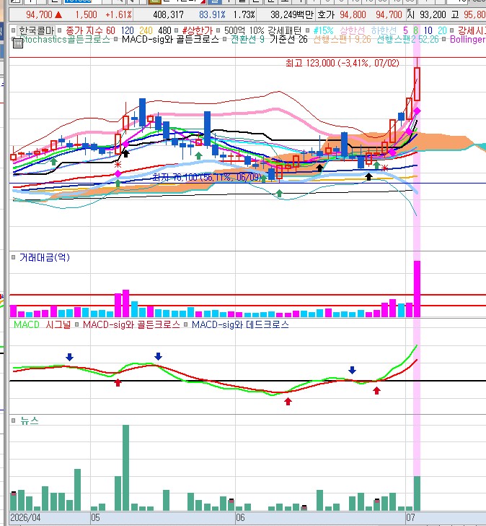486x526 pixels.
Task: Click the red star marker in early May
Action: coord(118,165)
